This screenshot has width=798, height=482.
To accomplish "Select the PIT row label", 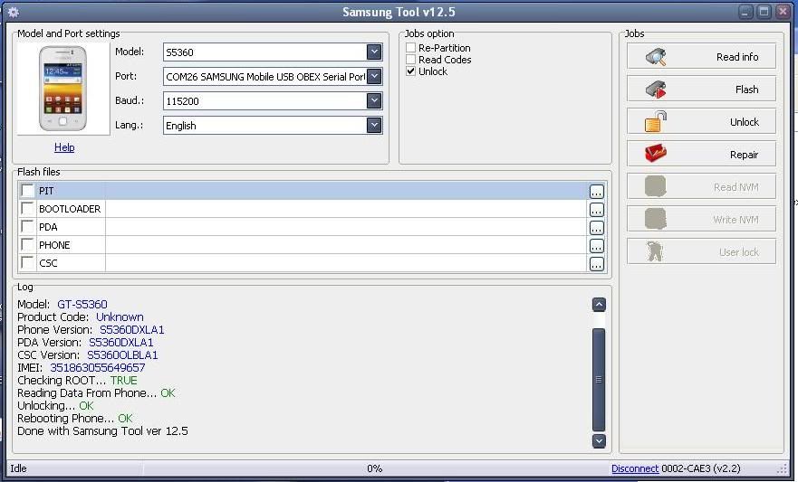I will [46, 191].
